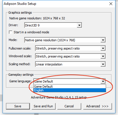The image size is (118, 115).
Task: Open the Driver dropdown arrow
Action: (x=79, y=25)
